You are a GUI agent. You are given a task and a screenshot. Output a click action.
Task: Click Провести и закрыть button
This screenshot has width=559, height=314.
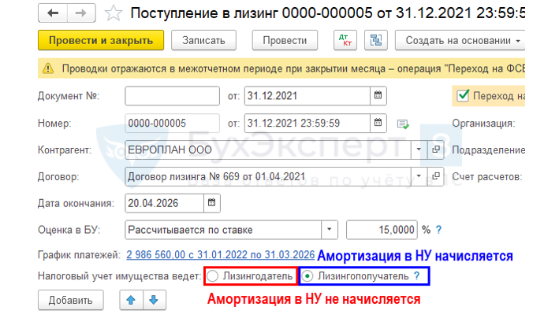click(101, 40)
